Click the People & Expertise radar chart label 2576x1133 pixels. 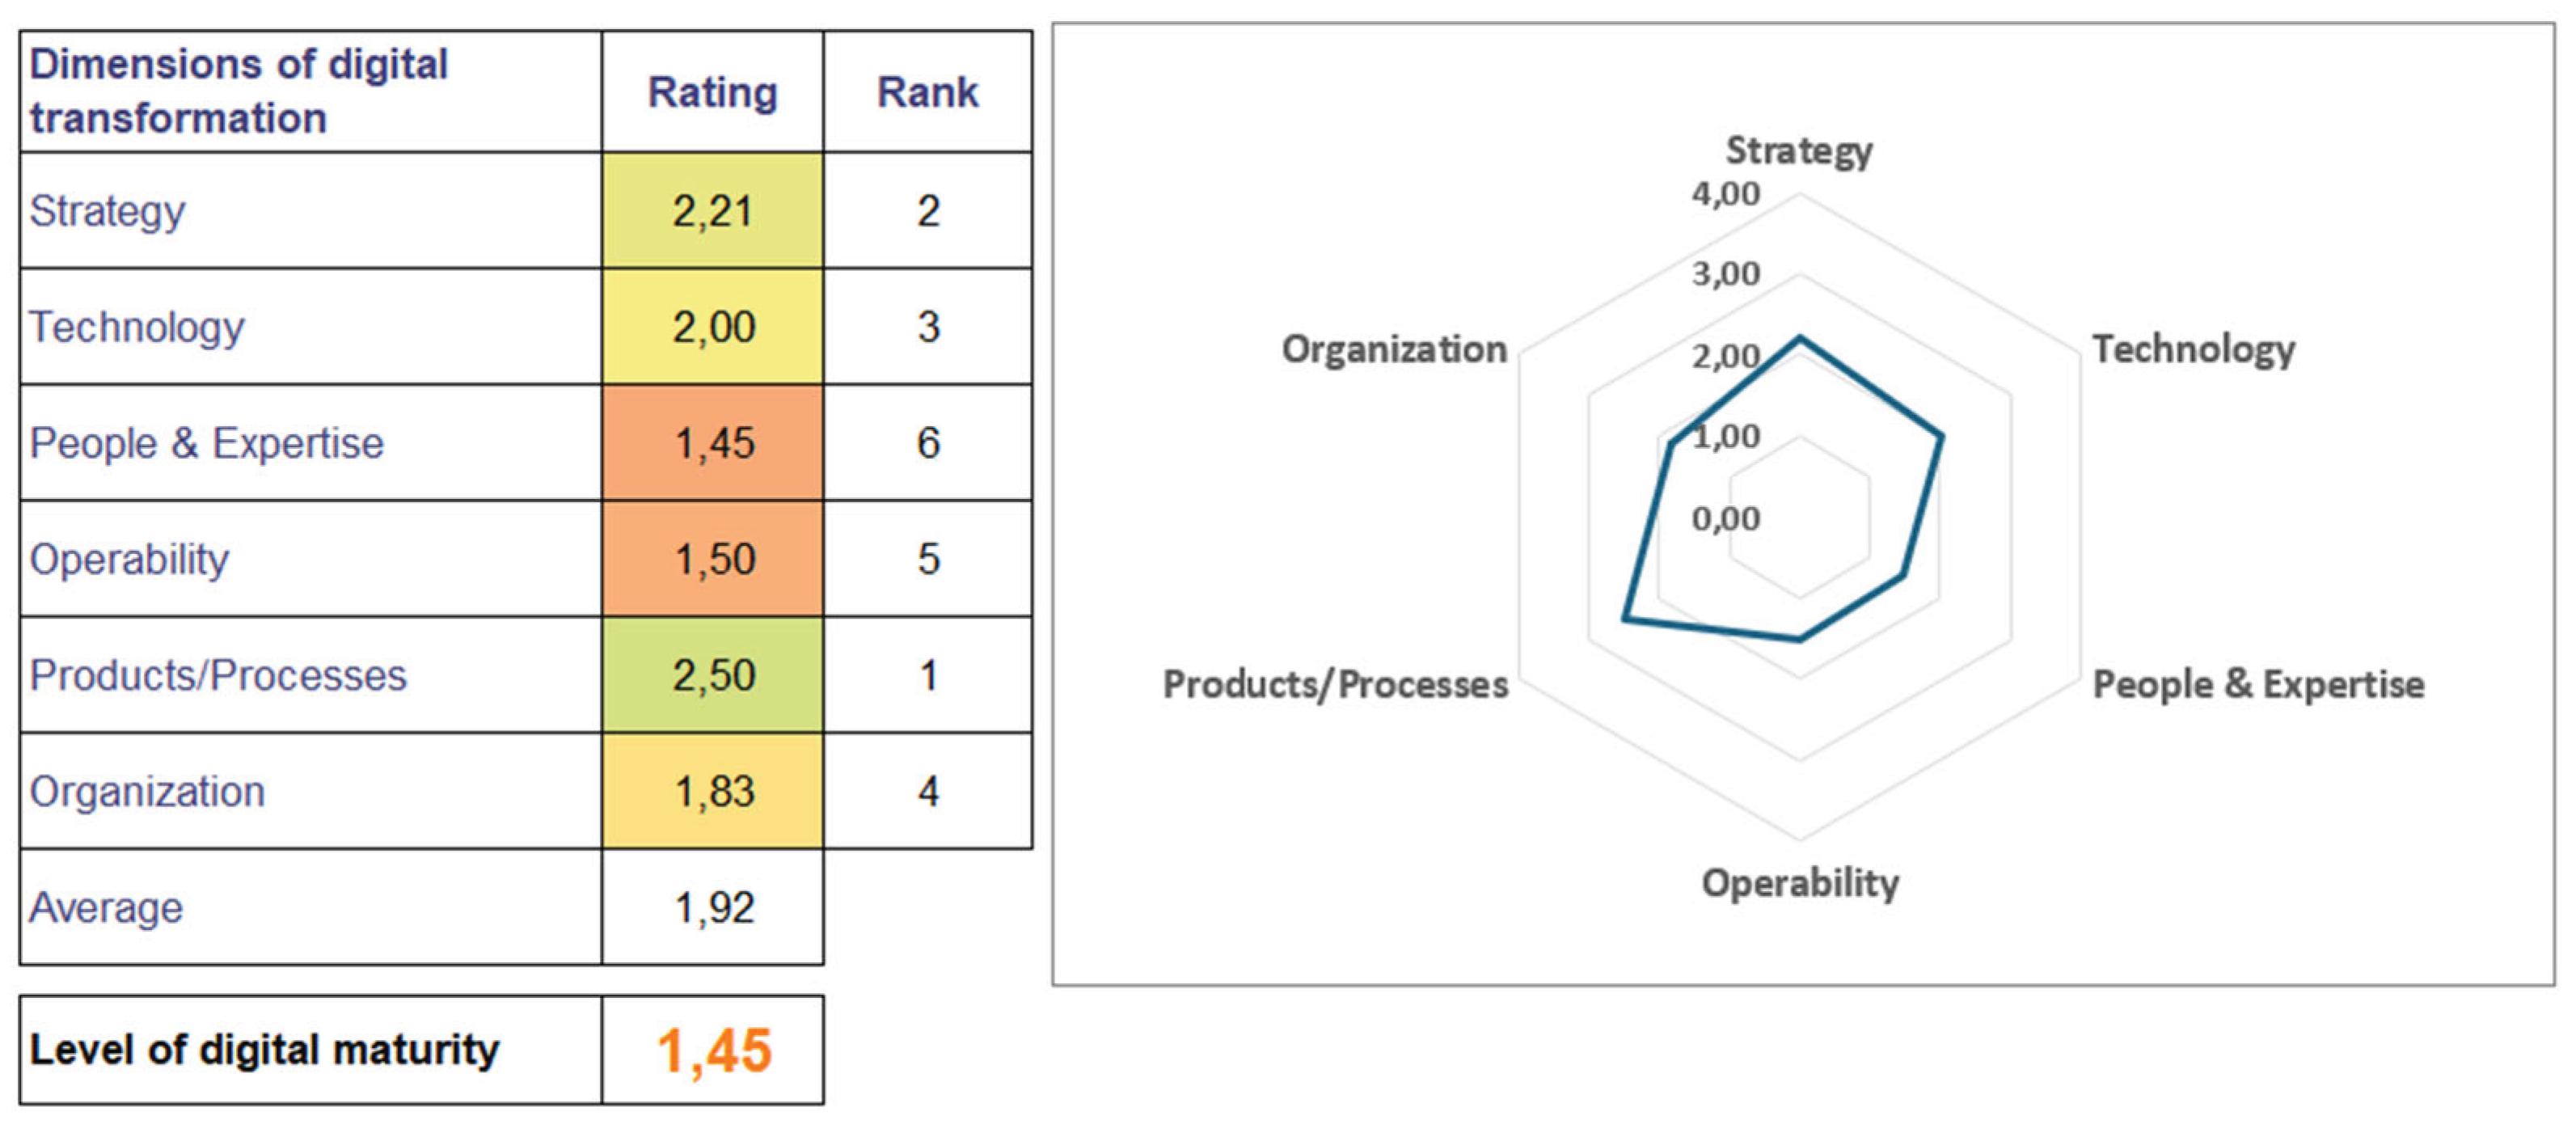(x=2258, y=685)
